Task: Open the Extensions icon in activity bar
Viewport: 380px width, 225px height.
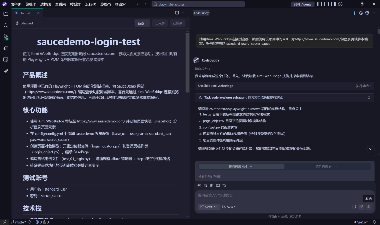Action: coord(6,71)
